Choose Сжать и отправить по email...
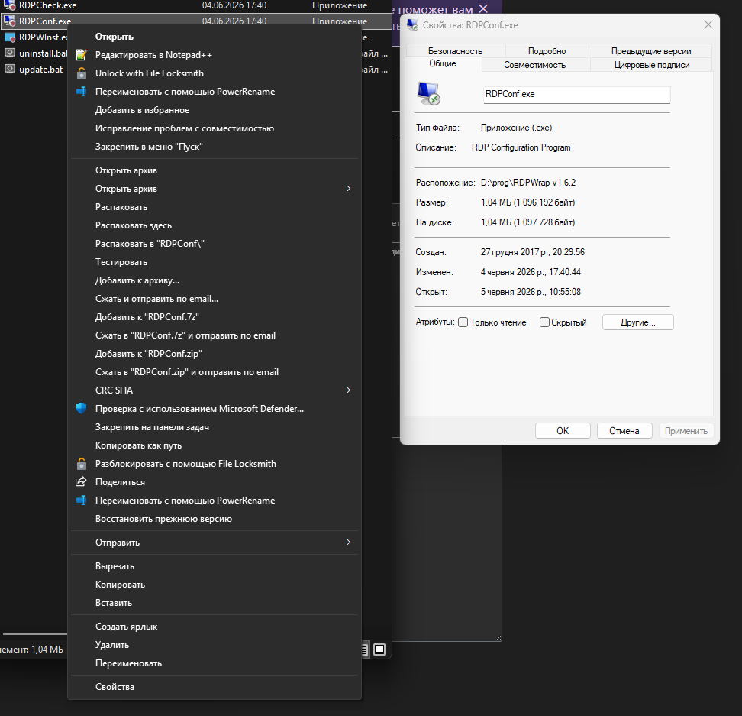 [x=215, y=299]
